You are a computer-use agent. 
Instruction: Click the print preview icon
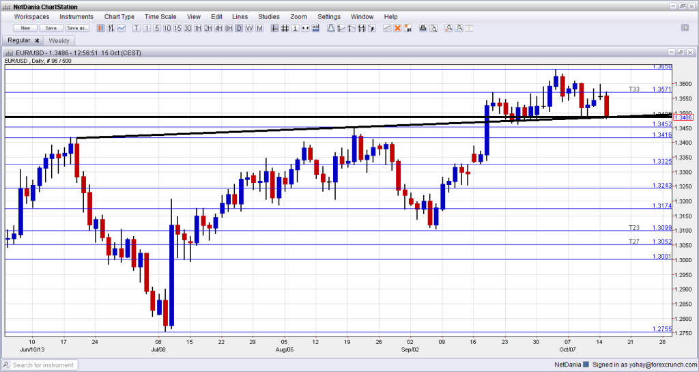pyautogui.click(x=433, y=28)
